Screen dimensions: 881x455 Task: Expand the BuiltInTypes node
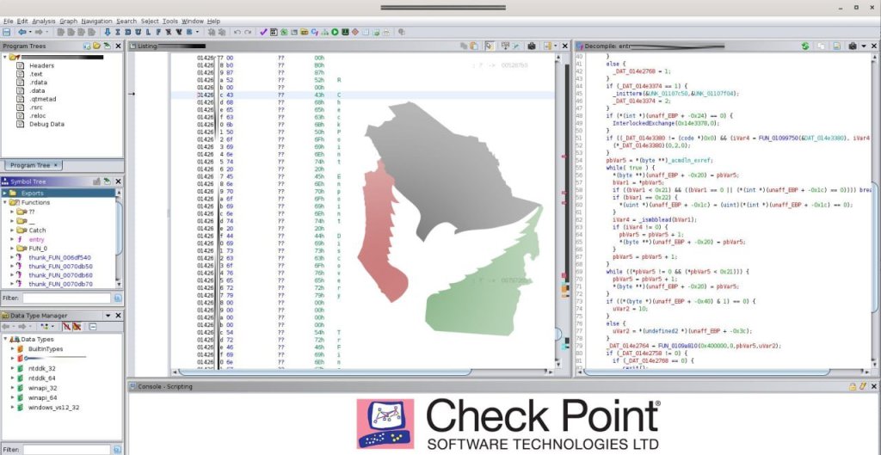pyautogui.click(x=12, y=348)
